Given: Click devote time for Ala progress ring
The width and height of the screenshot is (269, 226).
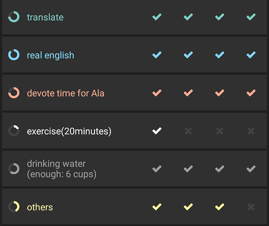Looking at the screenshot, I should point(14,93).
